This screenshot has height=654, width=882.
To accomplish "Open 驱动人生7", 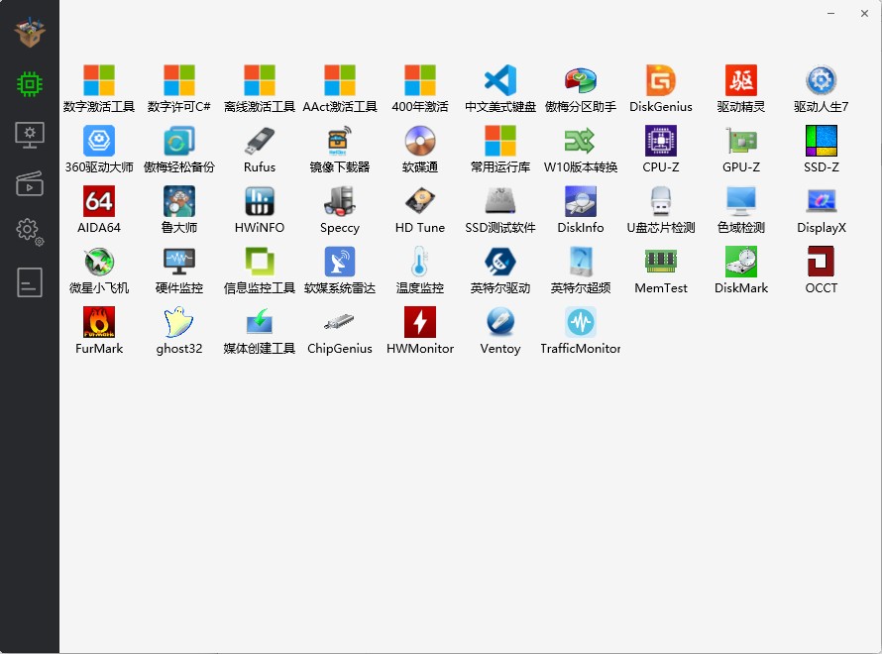I will [x=822, y=89].
